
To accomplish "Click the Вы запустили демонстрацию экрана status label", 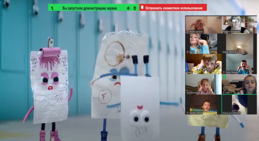I will pyautogui.click(x=90, y=8).
